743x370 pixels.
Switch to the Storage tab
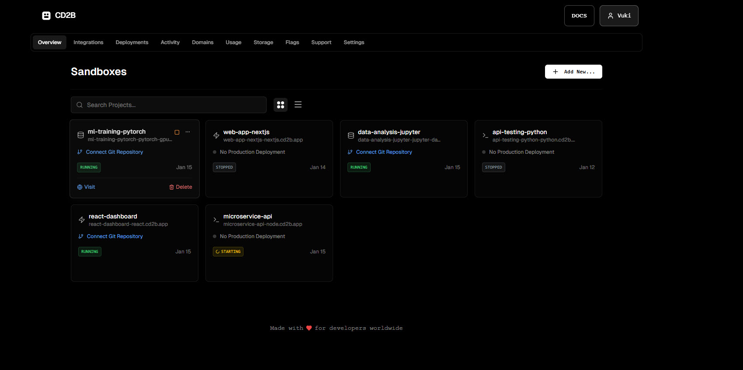(263, 42)
